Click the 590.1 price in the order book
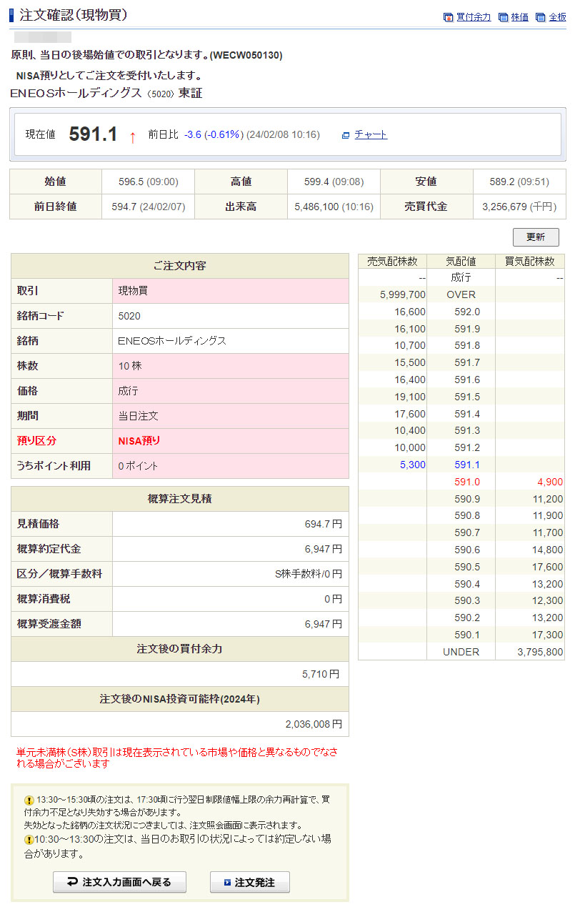Image resolution: width=575 pixels, height=912 pixels. [467, 635]
